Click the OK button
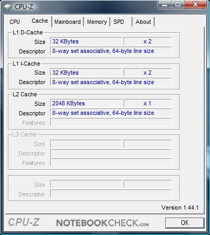Image resolution: width=210 pixels, height=235 pixels. click(x=185, y=223)
